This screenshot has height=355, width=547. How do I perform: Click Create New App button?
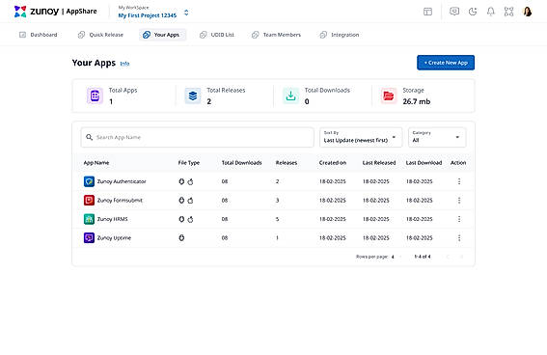pos(446,63)
